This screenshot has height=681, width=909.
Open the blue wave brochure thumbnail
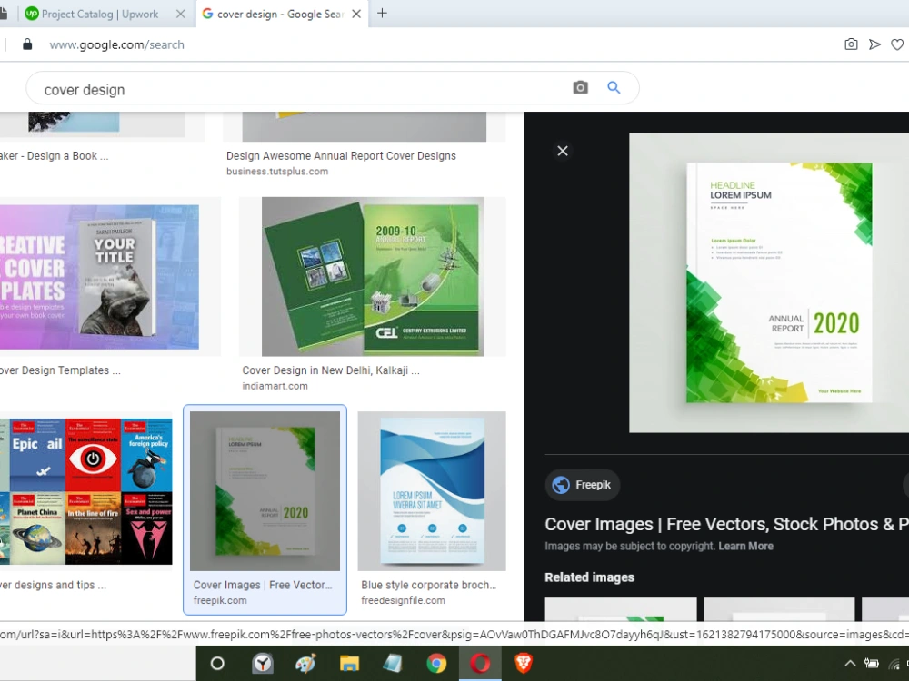tap(432, 491)
